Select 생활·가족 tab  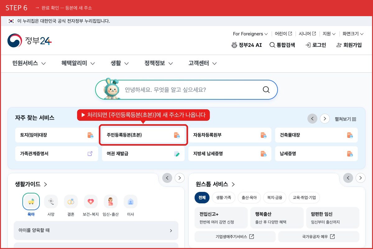click(x=224, y=197)
